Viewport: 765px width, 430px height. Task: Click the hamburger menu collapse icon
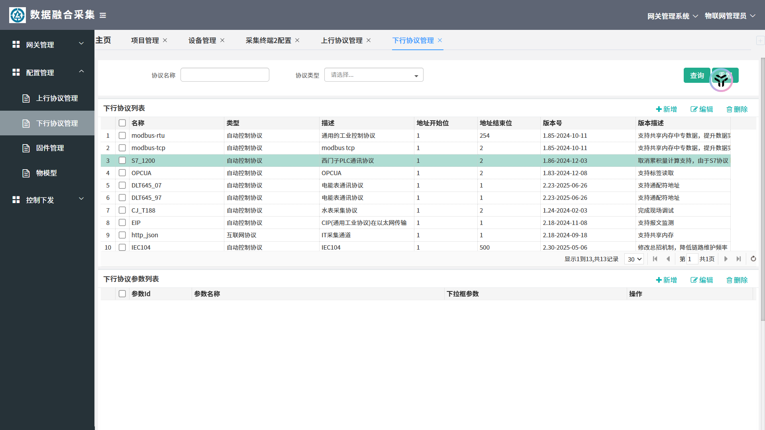click(103, 16)
